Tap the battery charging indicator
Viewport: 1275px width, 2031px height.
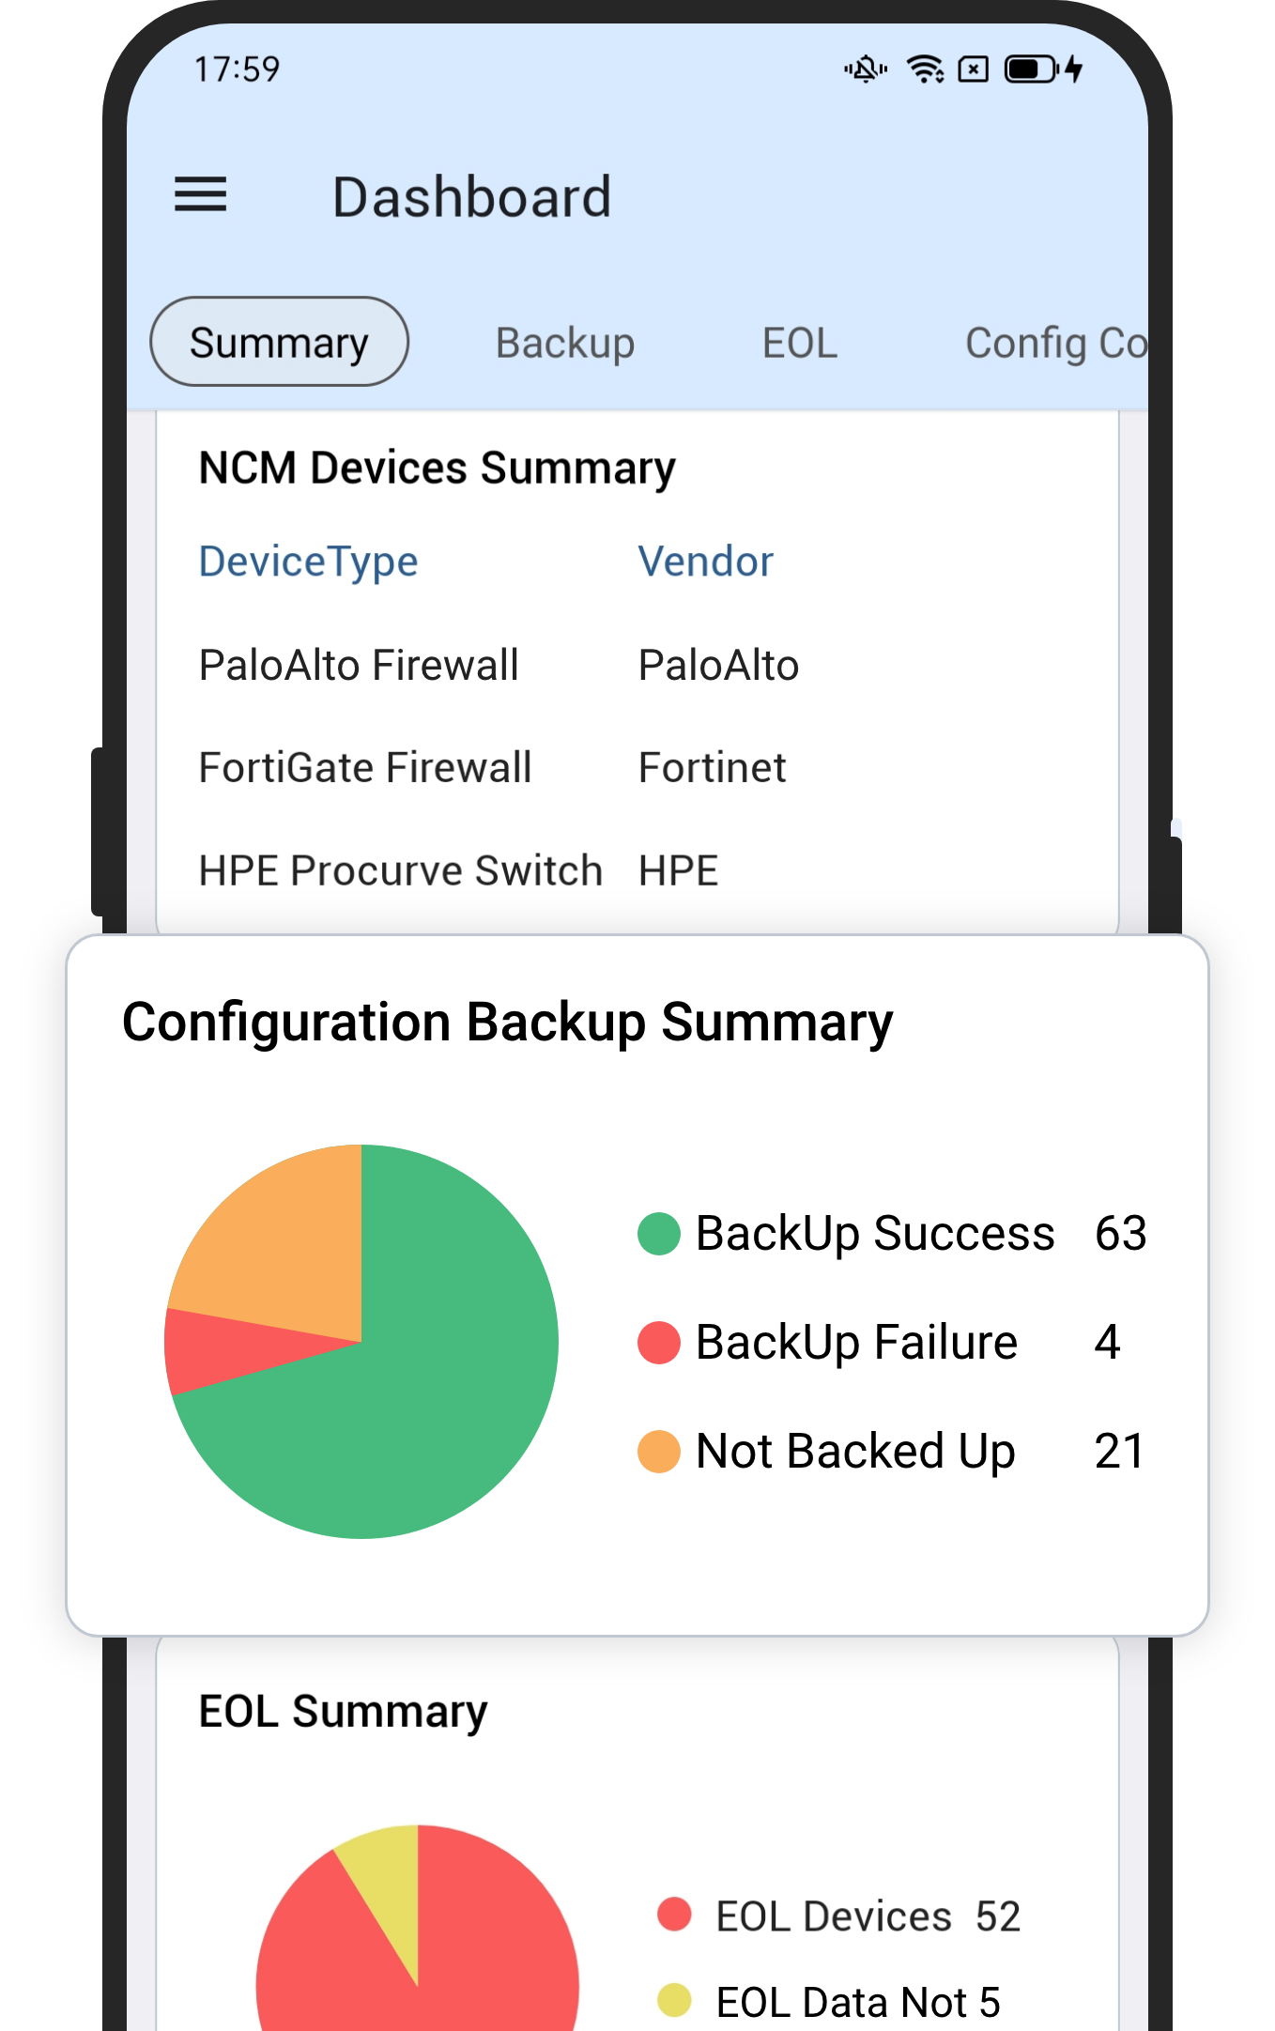[x=1044, y=69]
